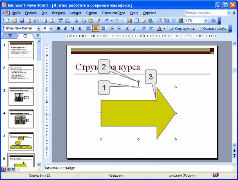Undo the last action with the blue arrow
This screenshot has height=180, width=238.
coord(107,20)
